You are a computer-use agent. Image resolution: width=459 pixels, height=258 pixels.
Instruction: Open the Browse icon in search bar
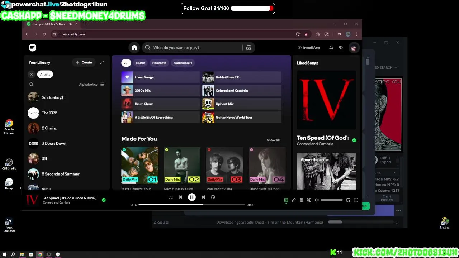tap(249, 48)
